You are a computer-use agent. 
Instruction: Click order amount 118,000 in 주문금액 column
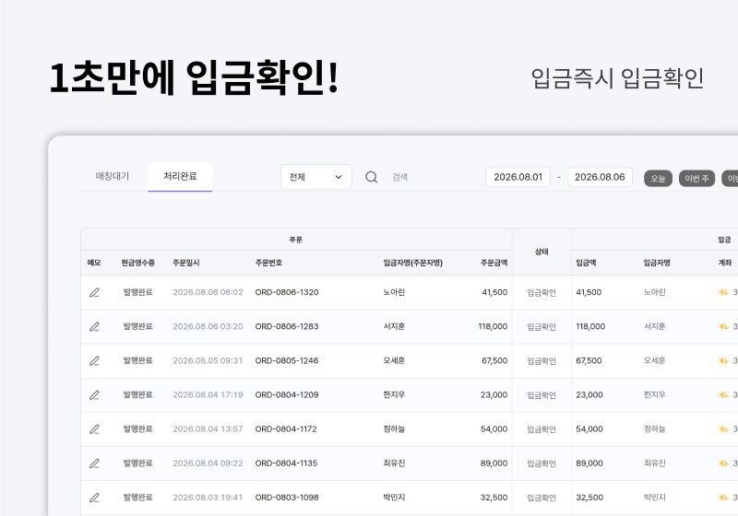click(x=493, y=326)
